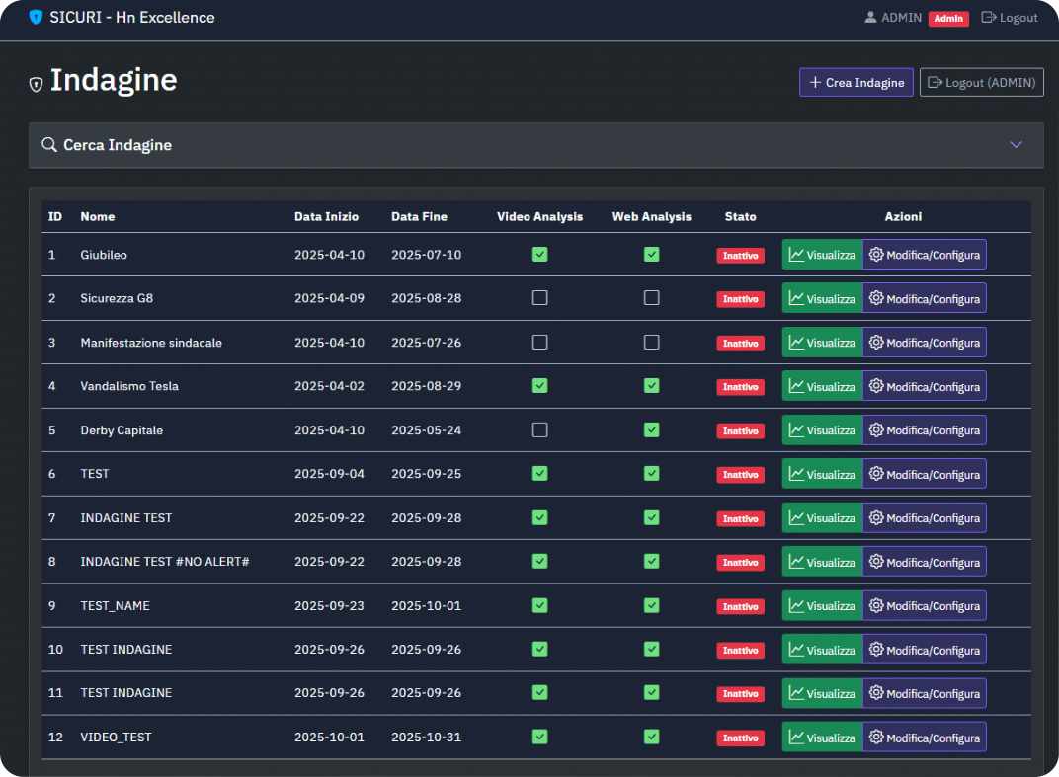Toggle Web Analysis checkbox for Manifestazione sindacale
The width and height of the screenshot is (1059, 777).
651,342
